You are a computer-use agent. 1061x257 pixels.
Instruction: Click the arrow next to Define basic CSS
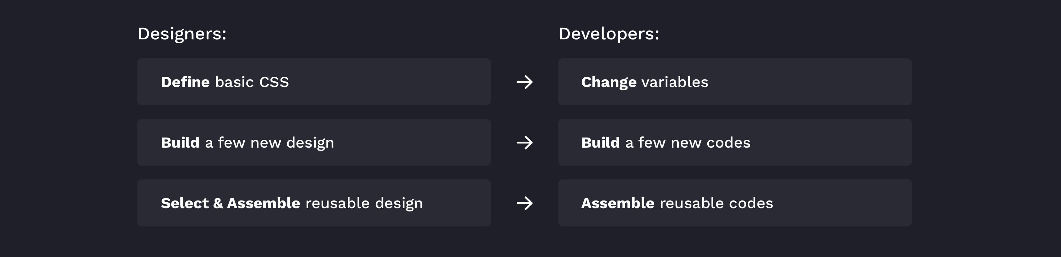(x=524, y=82)
